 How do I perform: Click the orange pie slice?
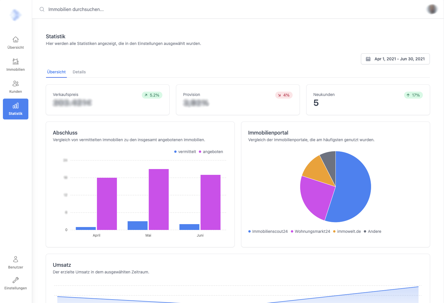[318, 171]
